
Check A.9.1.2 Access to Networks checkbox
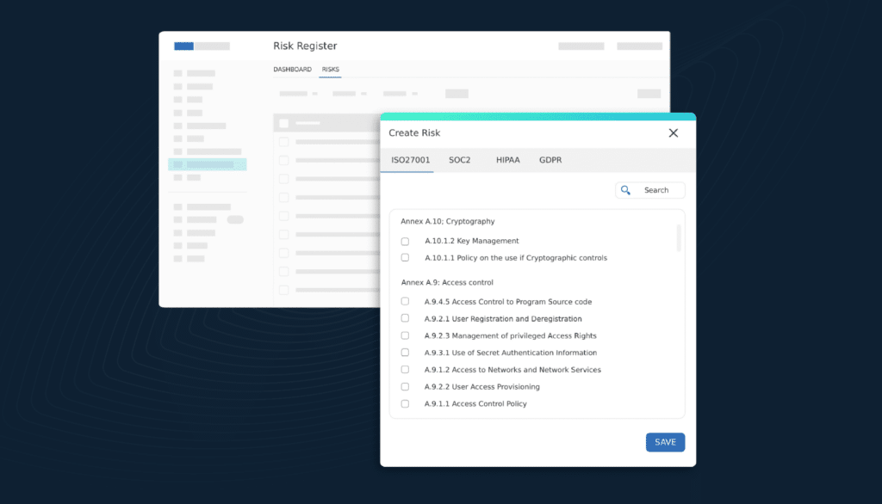(x=405, y=370)
